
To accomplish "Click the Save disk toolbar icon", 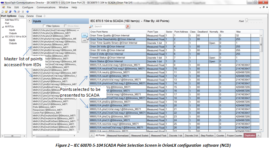I will coord(10,12).
